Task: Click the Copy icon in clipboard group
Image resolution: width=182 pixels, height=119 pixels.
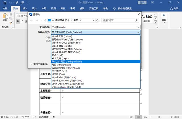Action: coord(11,18)
